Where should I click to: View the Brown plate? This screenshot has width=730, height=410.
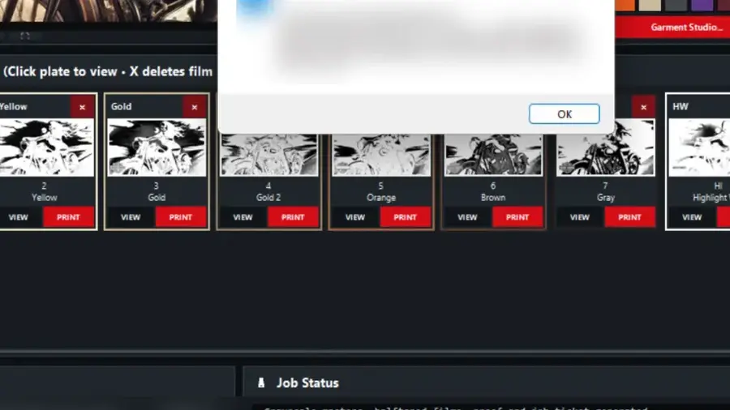467,217
